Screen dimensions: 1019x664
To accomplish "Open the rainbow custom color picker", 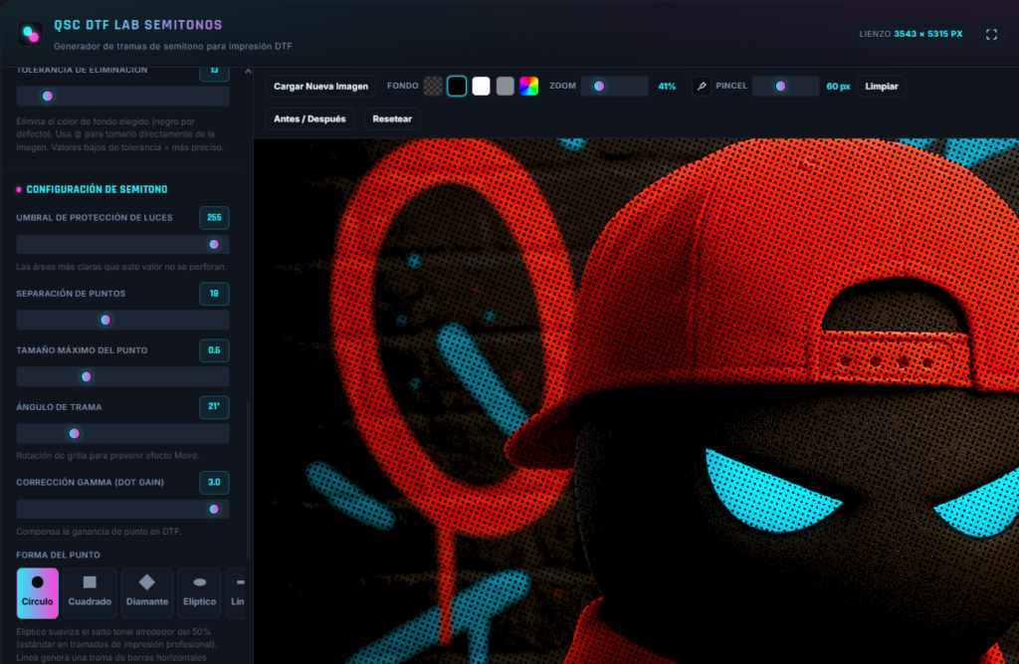I will [529, 86].
